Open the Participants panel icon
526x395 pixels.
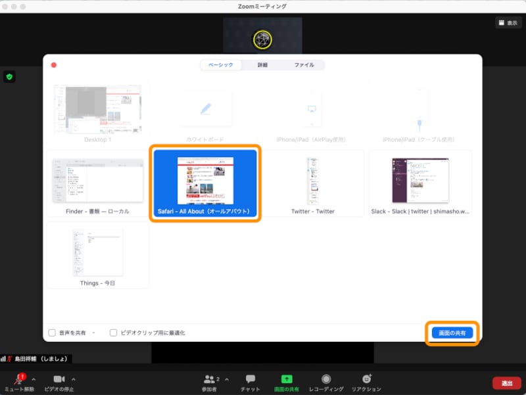[210, 379]
